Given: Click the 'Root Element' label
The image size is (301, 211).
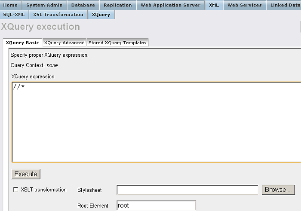Looking at the screenshot, I should pos(93,206).
